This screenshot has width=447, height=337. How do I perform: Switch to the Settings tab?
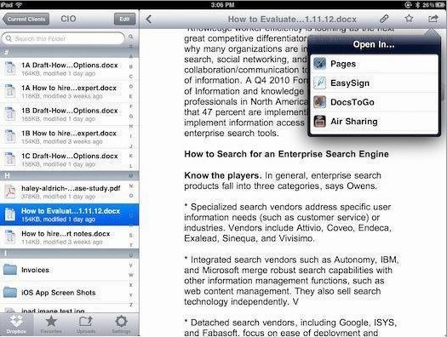tap(121, 325)
